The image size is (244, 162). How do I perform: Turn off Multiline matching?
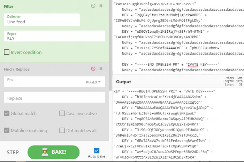pyautogui.click(x=7, y=131)
